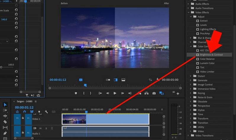
Task: Select the Brightness & Contrast effect
Action: coord(209,55)
